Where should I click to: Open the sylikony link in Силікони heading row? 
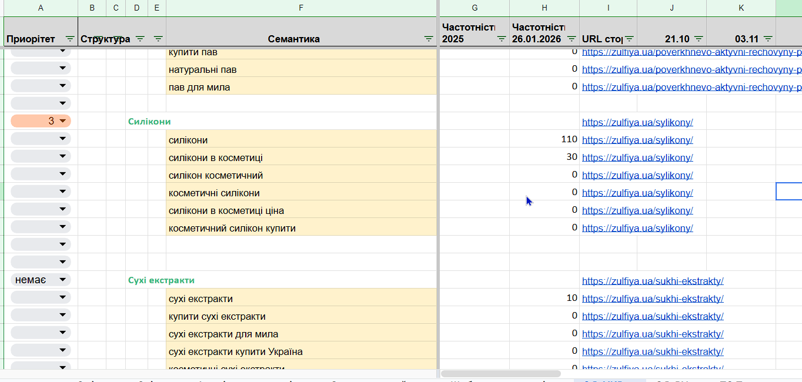[x=637, y=122]
